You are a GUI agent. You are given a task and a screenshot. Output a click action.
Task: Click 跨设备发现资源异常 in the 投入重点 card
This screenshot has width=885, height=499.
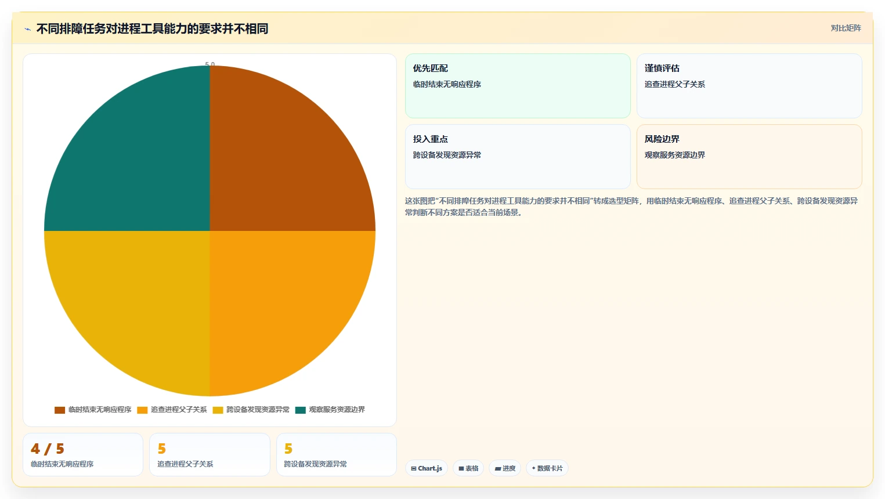[447, 156]
